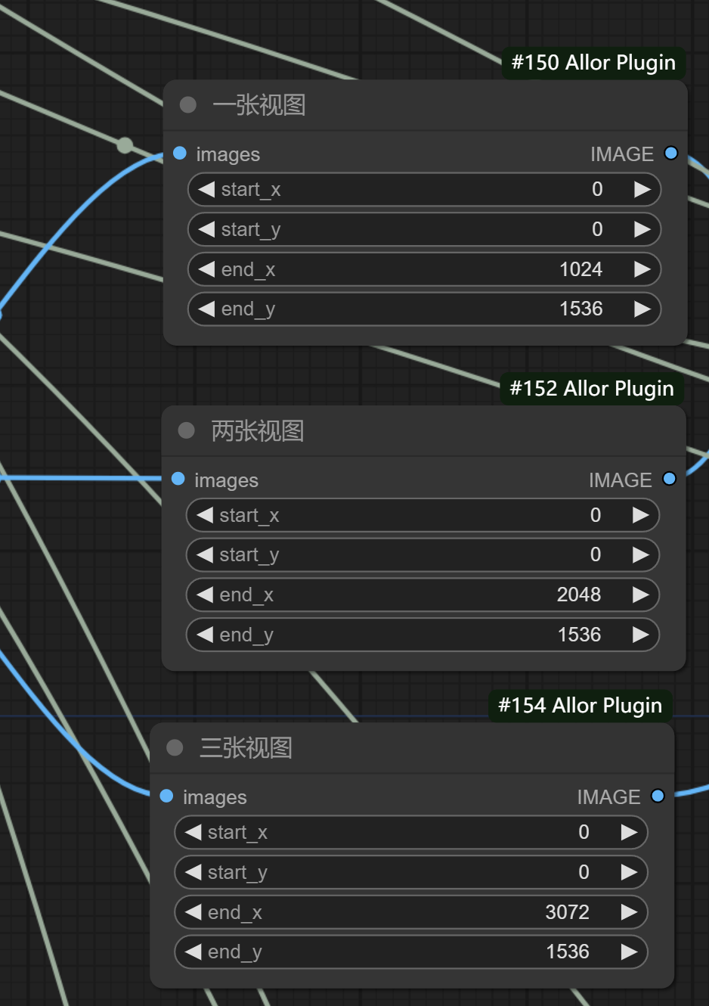709x1006 pixels.
Task: Select the #150 Allor Plugin badge
Action: tap(593, 63)
